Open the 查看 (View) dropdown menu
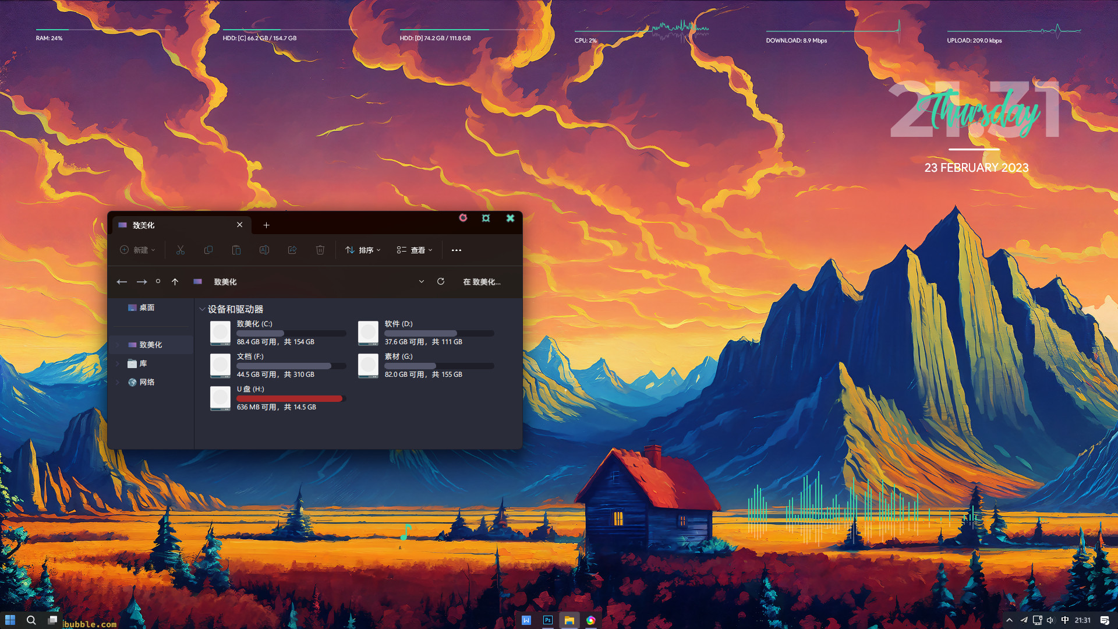 pos(415,250)
